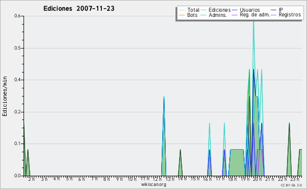Open the wikiscan.org link below chart

[153, 184]
